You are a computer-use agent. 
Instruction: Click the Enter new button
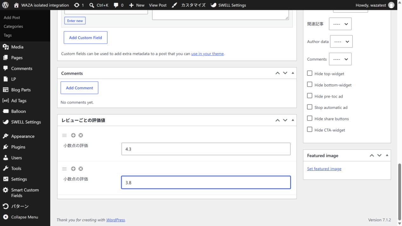pyautogui.click(x=75, y=21)
